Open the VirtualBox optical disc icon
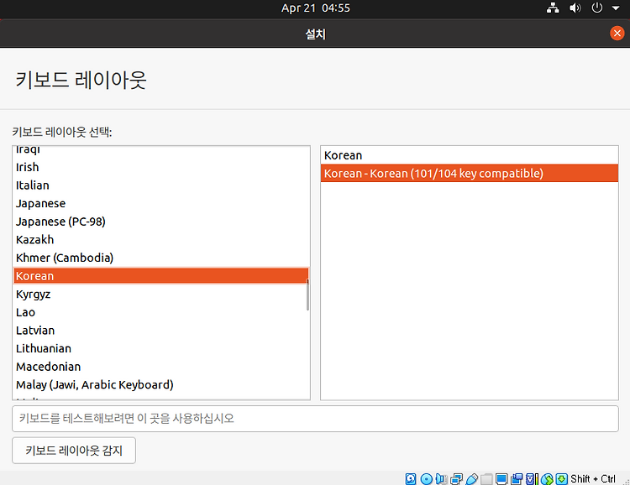The image size is (630, 485). pyautogui.click(x=426, y=479)
